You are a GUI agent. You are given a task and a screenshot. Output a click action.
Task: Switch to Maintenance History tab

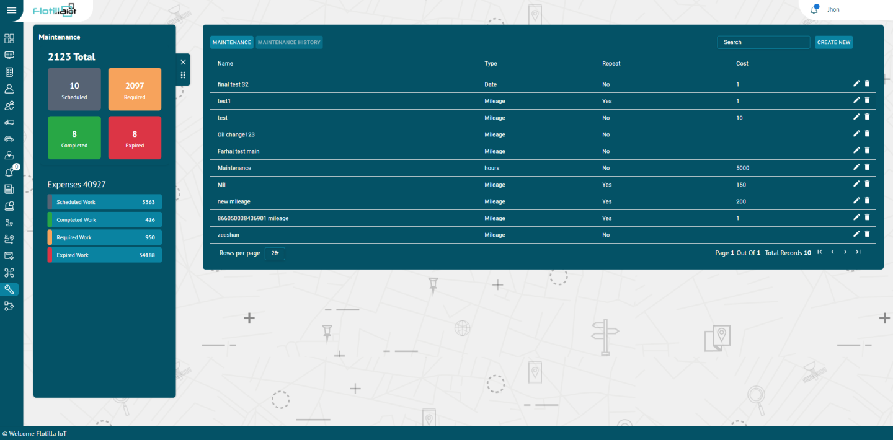point(289,42)
